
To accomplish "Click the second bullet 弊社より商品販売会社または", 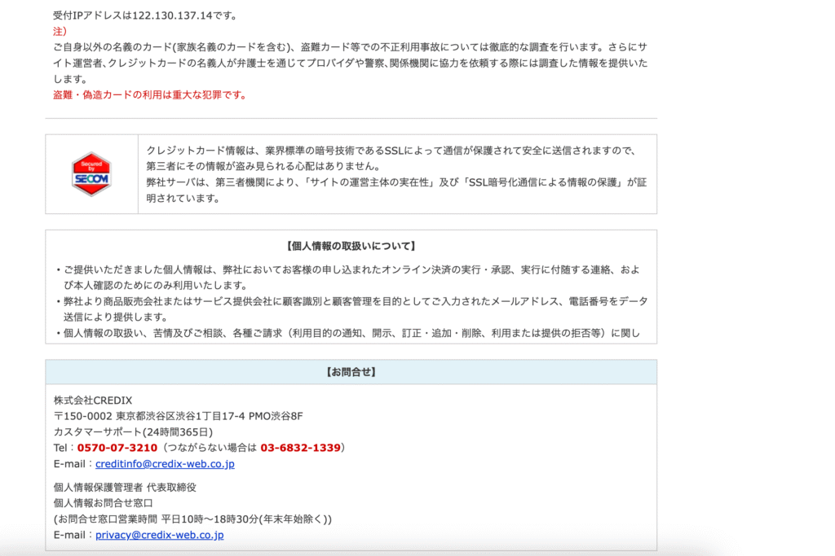I will (x=351, y=309).
